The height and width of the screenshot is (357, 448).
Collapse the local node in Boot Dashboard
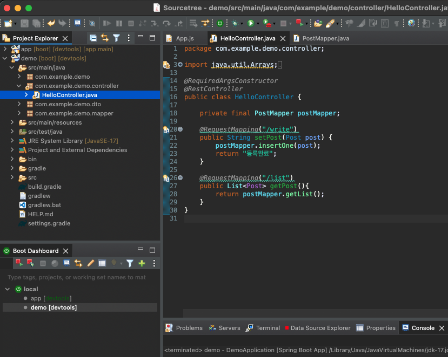click(8, 289)
